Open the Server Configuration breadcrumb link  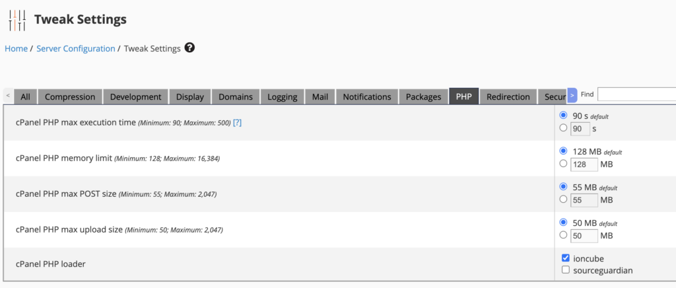(x=76, y=49)
